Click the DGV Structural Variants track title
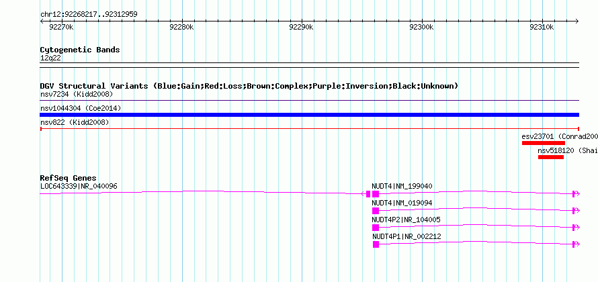Screen dimensions: 598x282 click(249, 86)
